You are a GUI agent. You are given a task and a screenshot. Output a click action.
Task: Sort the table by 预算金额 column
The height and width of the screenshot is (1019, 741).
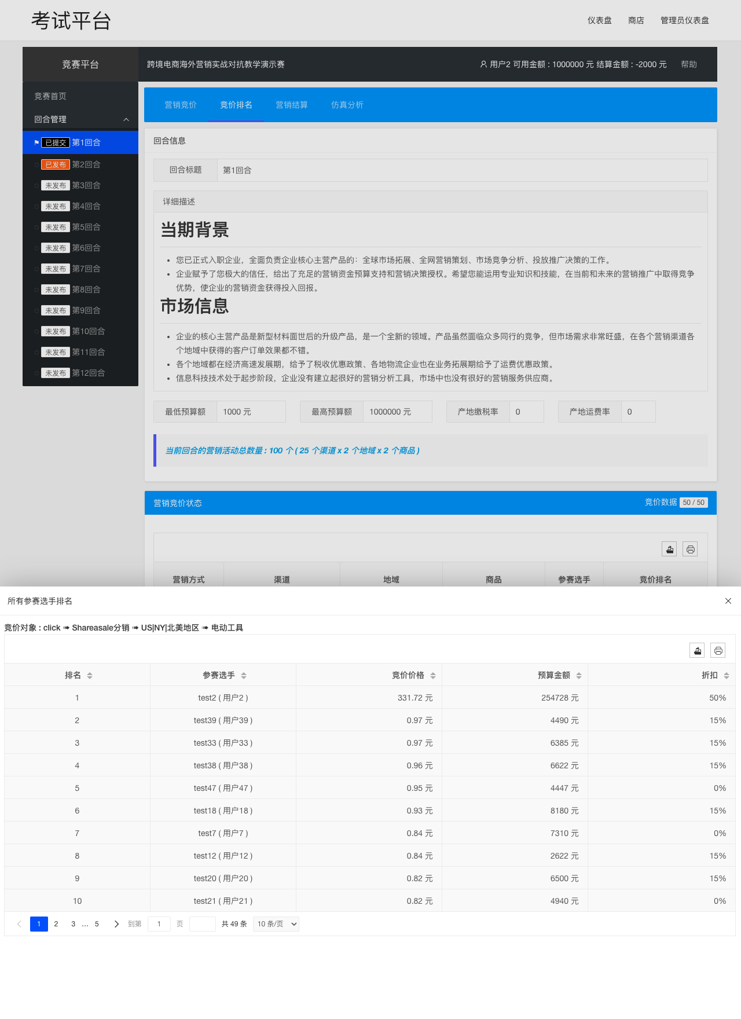(579, 676)
